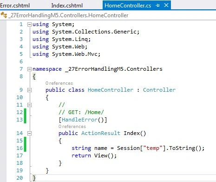This screenshot has height=182, width=216.
Task: Switch to the Error.cshtml tab
Action: tap(15, 6)
